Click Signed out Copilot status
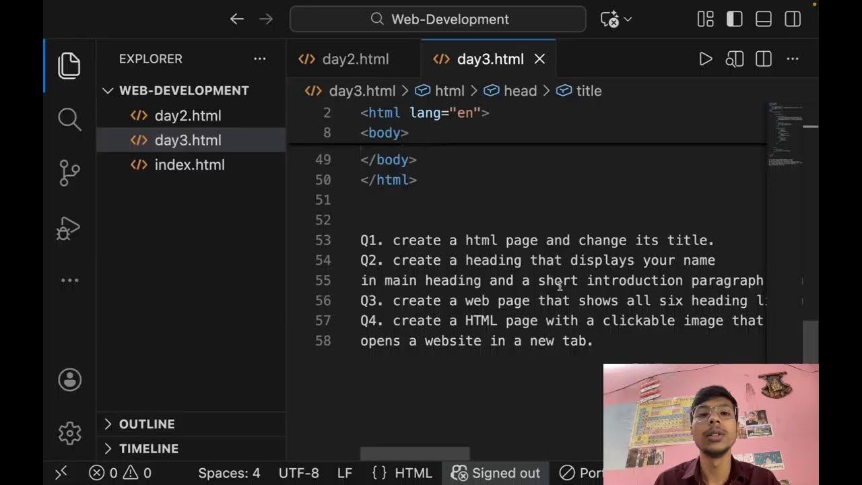This screenshot has height=485, width=862. 496,473
